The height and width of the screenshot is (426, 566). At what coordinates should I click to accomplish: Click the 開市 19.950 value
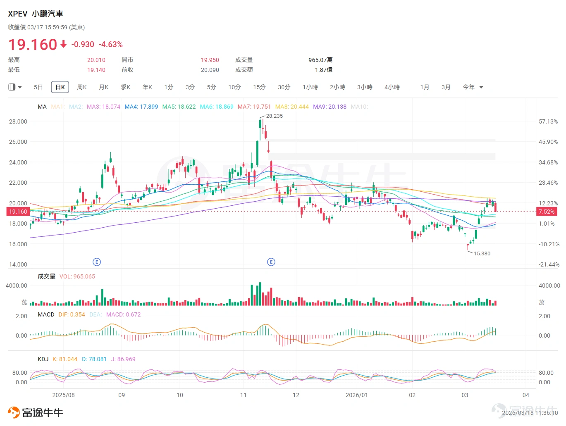(x=210, y=60)
